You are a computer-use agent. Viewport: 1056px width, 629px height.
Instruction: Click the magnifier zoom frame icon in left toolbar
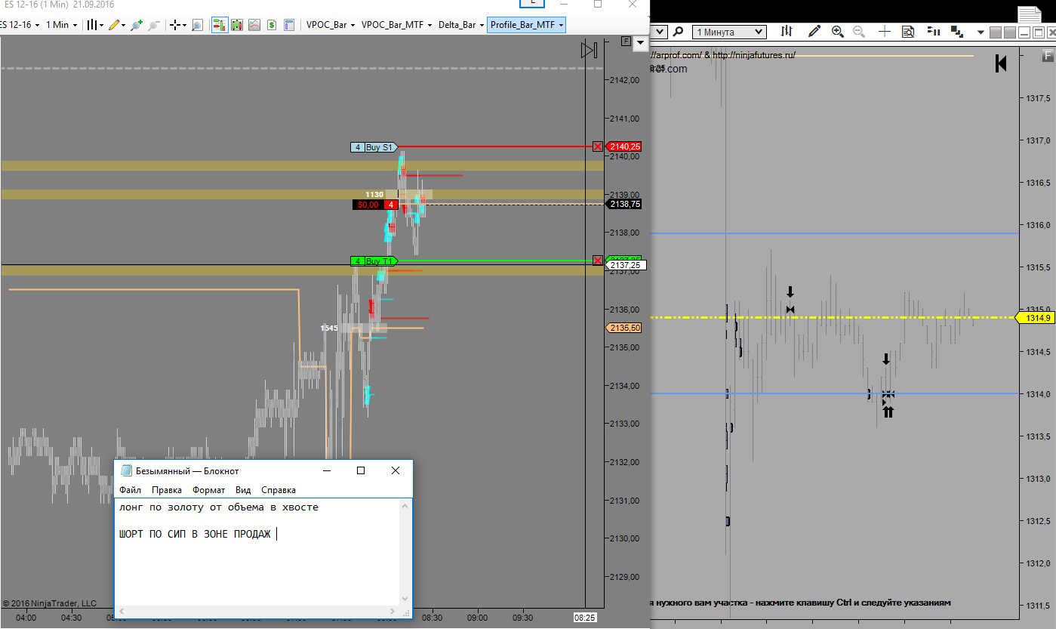pyautogui.click(x=197, y=25)
